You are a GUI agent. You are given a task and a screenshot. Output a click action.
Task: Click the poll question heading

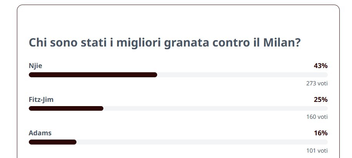[164, 43]
